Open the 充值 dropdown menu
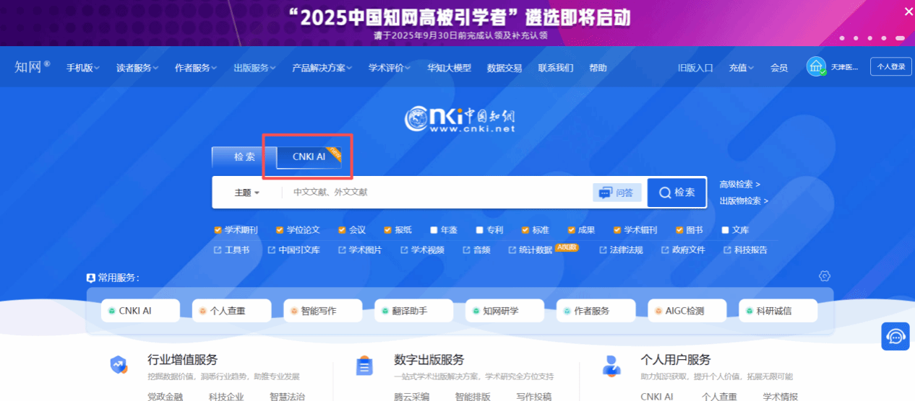This screenshot has width=915, height=401. 741,68
